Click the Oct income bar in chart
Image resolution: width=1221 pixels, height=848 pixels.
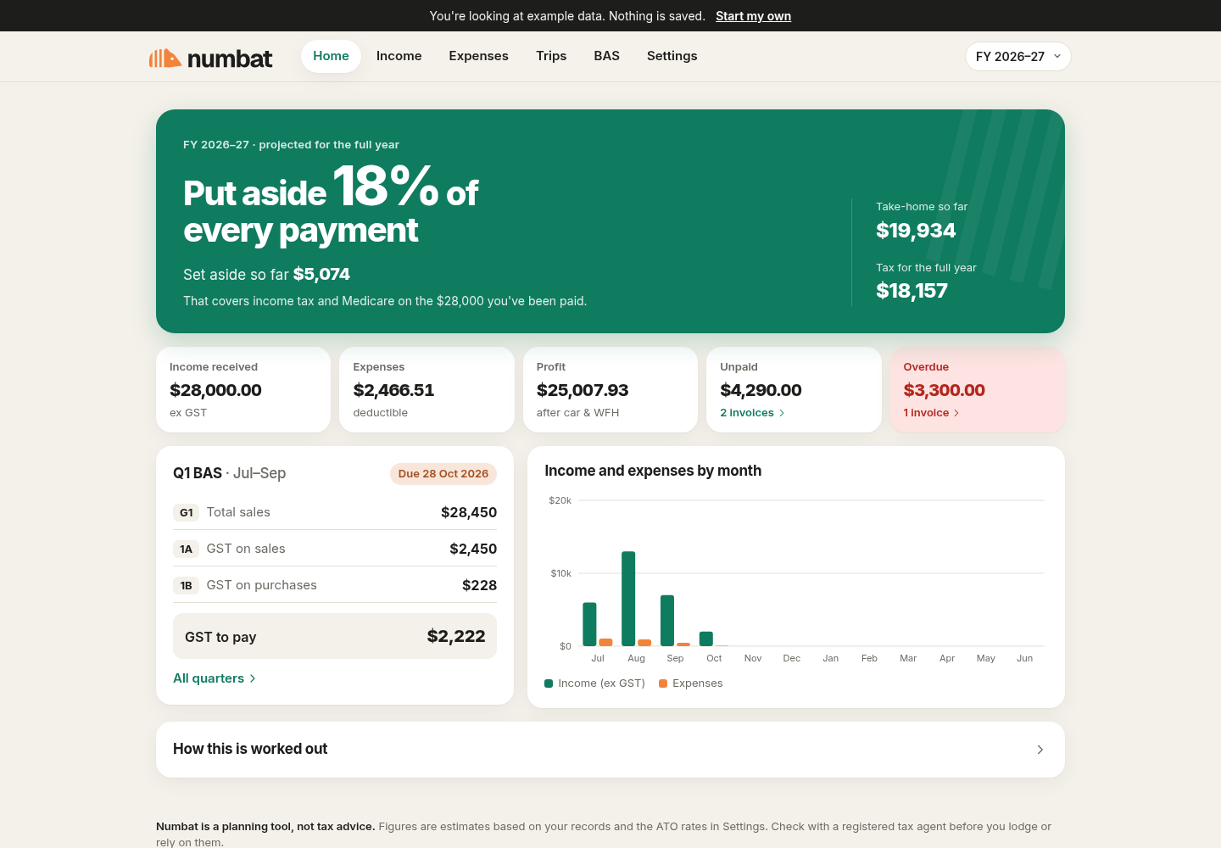click(x=706, y=639)
